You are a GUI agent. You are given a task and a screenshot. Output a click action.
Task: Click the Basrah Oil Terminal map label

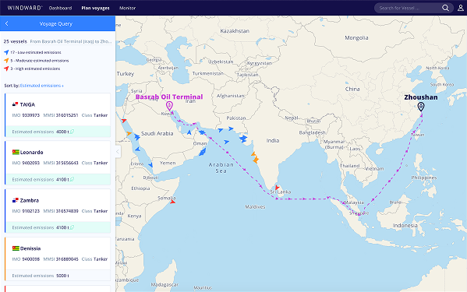click(x=169, y=97)
